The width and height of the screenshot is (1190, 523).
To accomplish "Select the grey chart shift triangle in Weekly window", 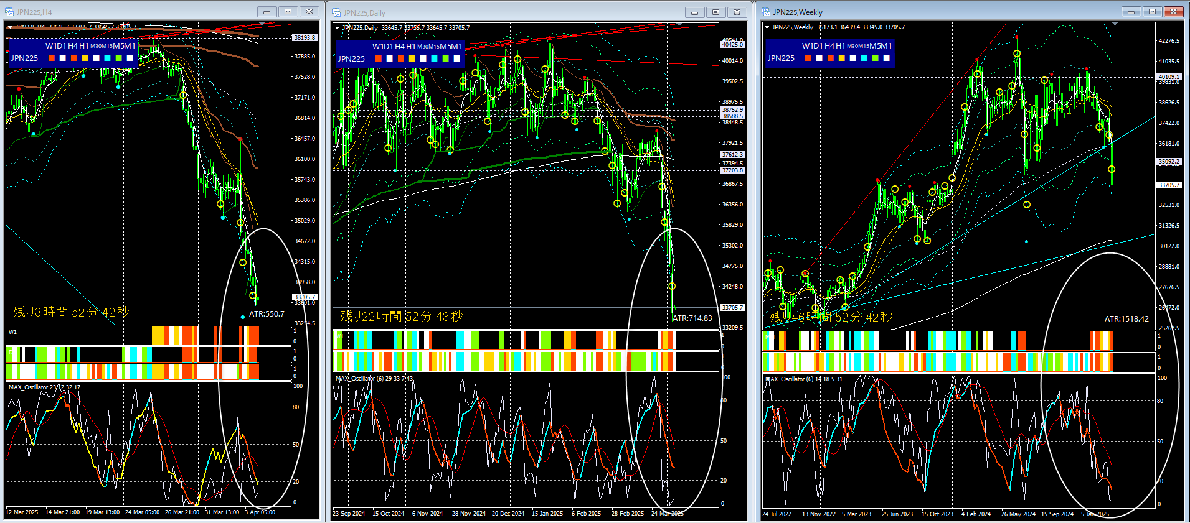I will coord(1115,24).
